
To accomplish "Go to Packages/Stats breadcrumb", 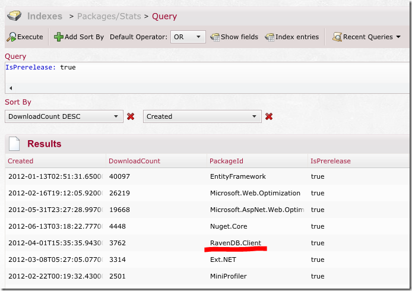I will click(x=109, y=16).
